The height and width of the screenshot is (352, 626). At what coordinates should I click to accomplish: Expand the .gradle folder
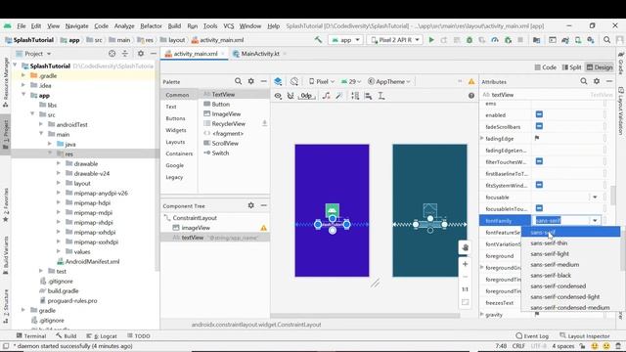pyautogui.click(x=23, y=75)
